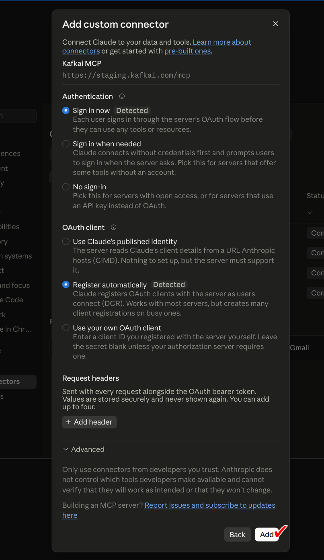Click Gmail text in background page
Viewport: 324px width, 560px height.
(x=299, y=348)
